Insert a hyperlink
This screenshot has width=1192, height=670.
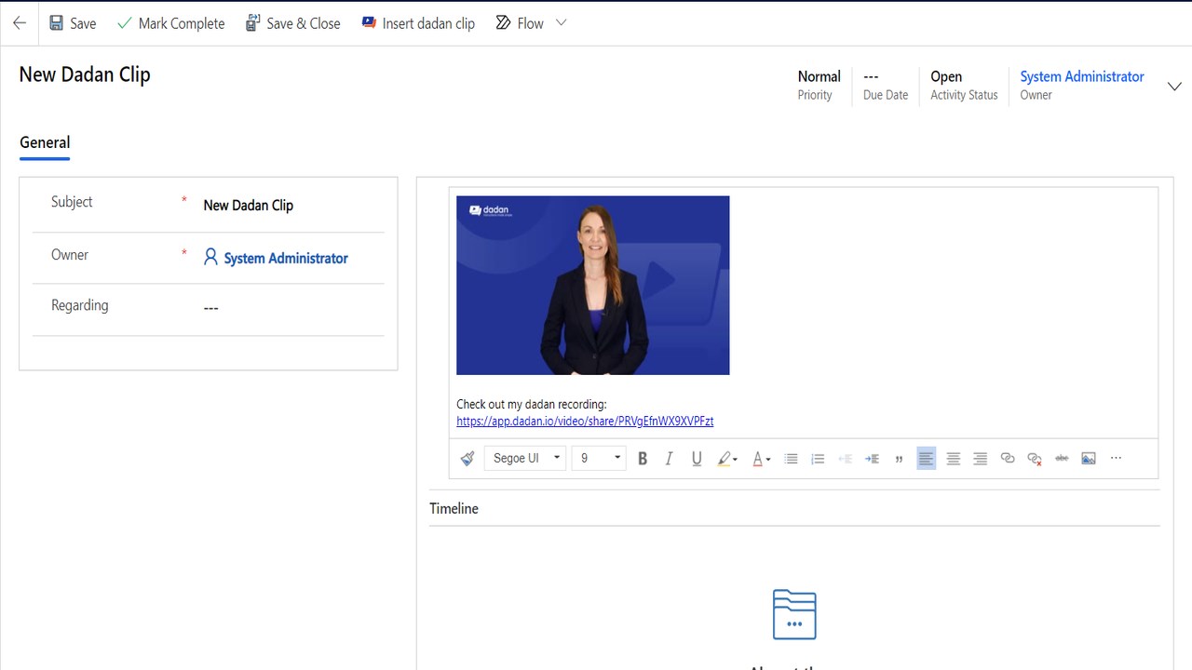pyautogui.click(x=1007, y=458)
